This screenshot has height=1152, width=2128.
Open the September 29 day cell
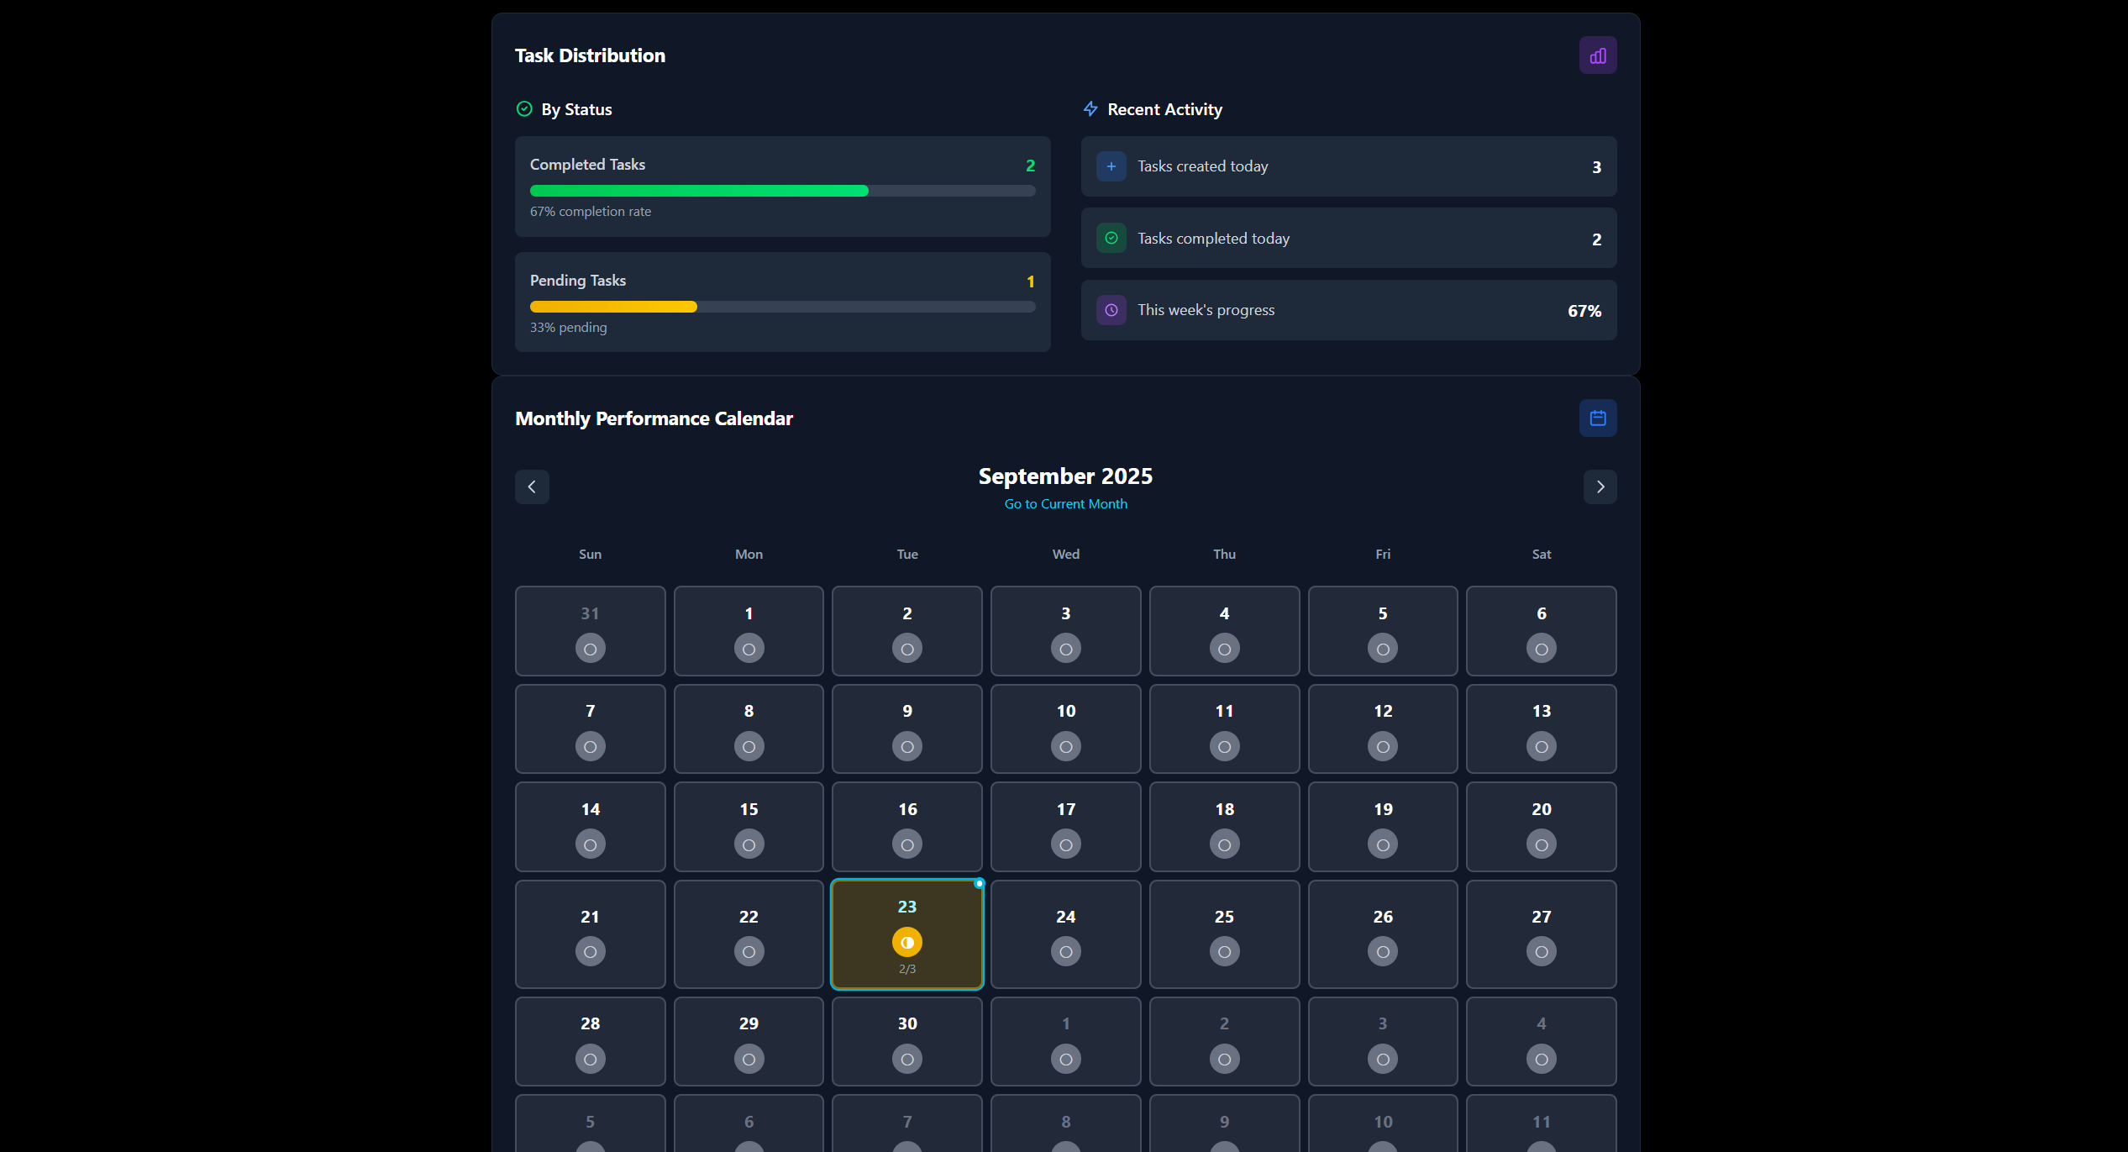[x=749, y=1041]
